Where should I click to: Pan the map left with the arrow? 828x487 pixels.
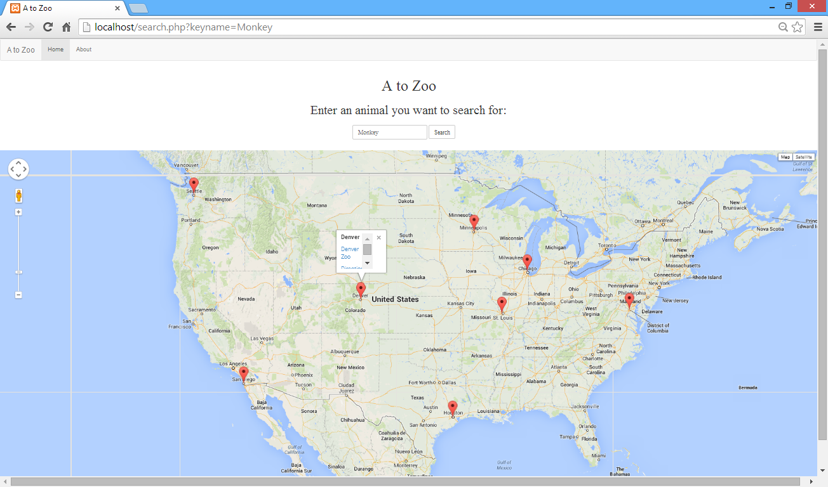(x=11, y=169)
